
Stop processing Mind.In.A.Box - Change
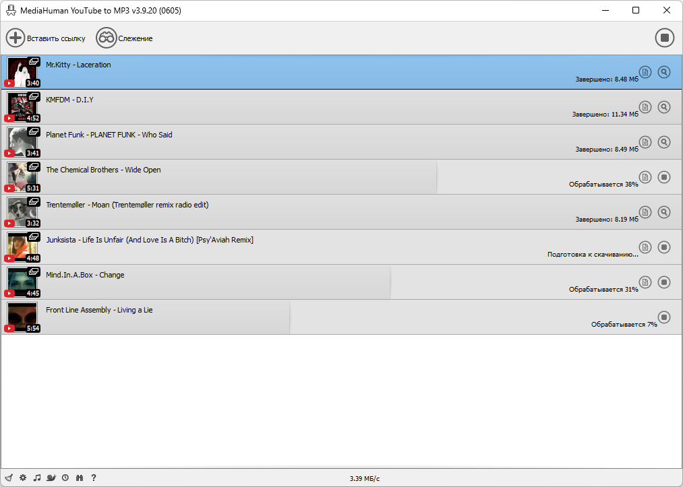(x=664, y=282)
